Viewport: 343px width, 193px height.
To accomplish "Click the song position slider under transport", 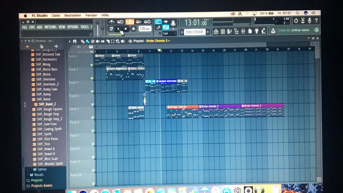I will pos(130,35).
